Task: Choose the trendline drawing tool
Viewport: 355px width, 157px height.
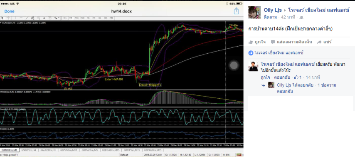Action: tap(27, 18)
